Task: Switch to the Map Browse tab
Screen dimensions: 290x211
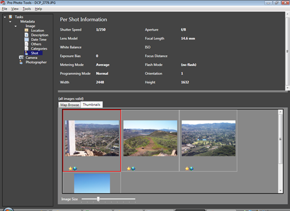Action: 70,105
